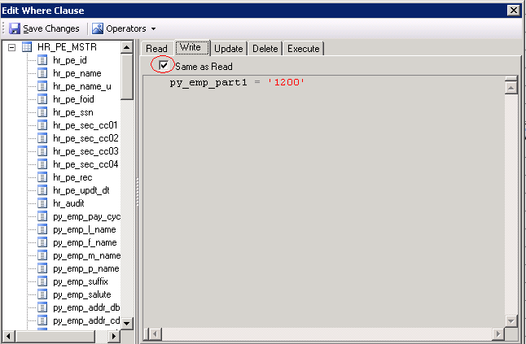Open the Execute tab
Screen dimensions: 526x344
click(303, 49)
